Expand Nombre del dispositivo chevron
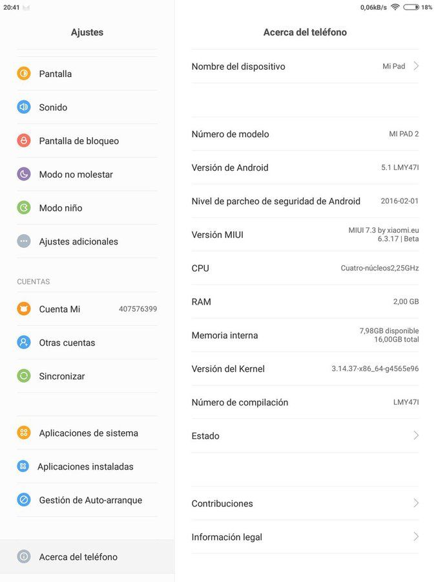The height and width of the screenshot is (582, 436). (416, 66)
